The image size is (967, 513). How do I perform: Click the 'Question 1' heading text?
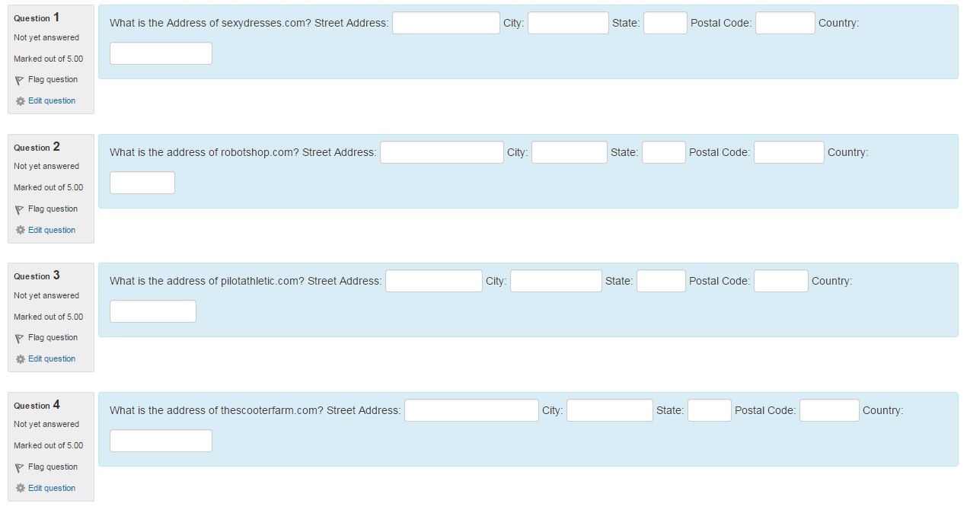(37, 18)
